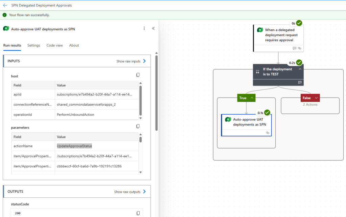Click the back arrow next to flow title
346x217 pixels.
5,5
